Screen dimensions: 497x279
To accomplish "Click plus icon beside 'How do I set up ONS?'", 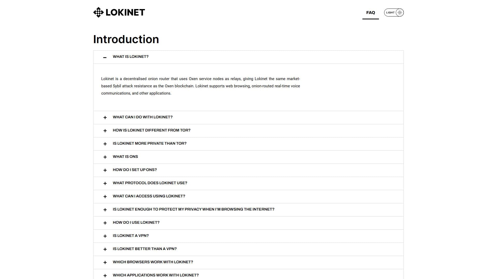I will 105,170.
